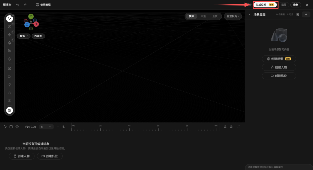Snap view to green Y axis gizmo
Screen dimensions: 313x170
31,16
